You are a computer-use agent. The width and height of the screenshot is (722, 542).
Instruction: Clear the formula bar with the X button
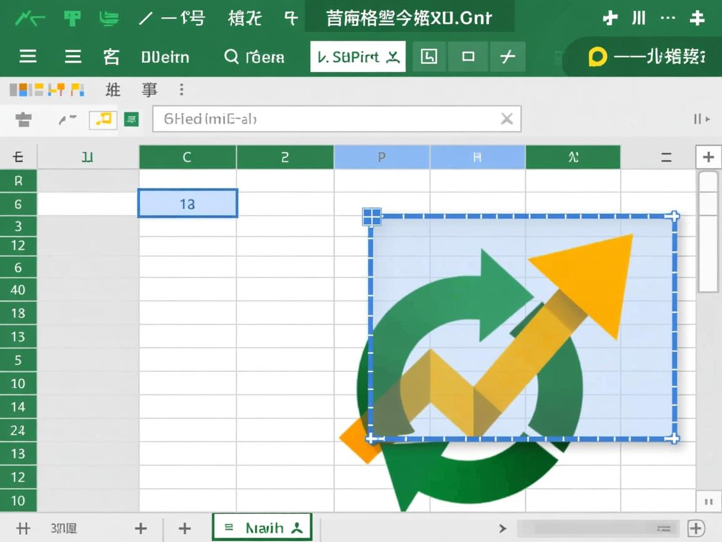point(506,119)
